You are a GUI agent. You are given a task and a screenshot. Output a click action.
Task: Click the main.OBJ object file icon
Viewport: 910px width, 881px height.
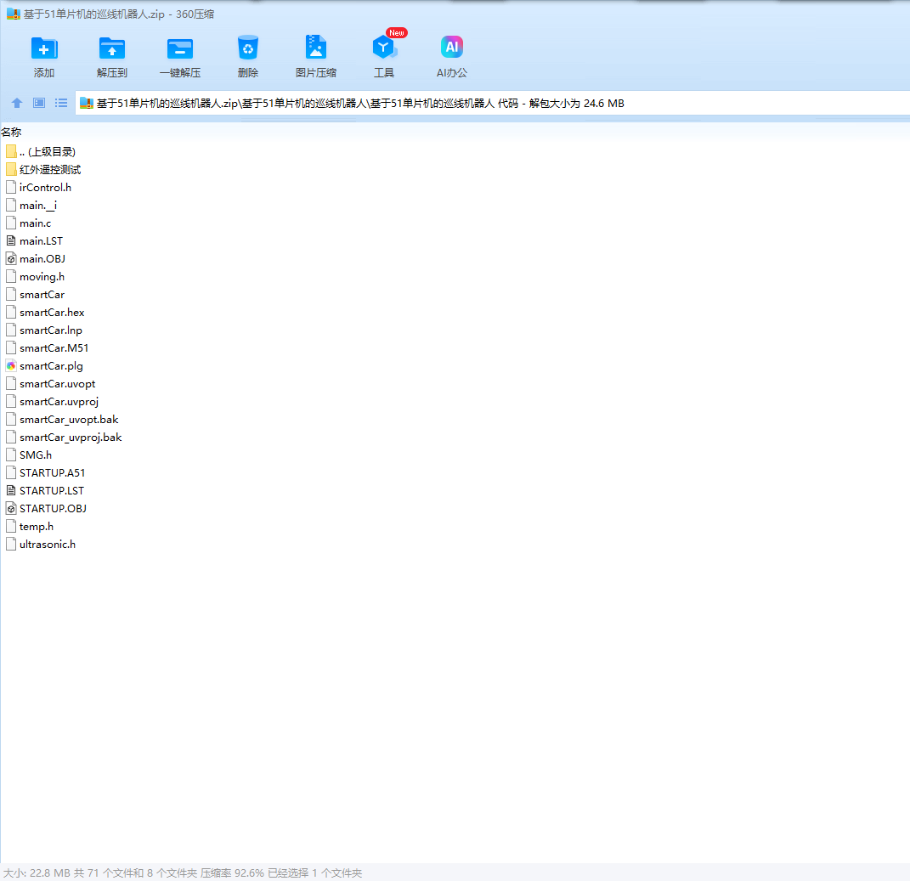[11, 259]
